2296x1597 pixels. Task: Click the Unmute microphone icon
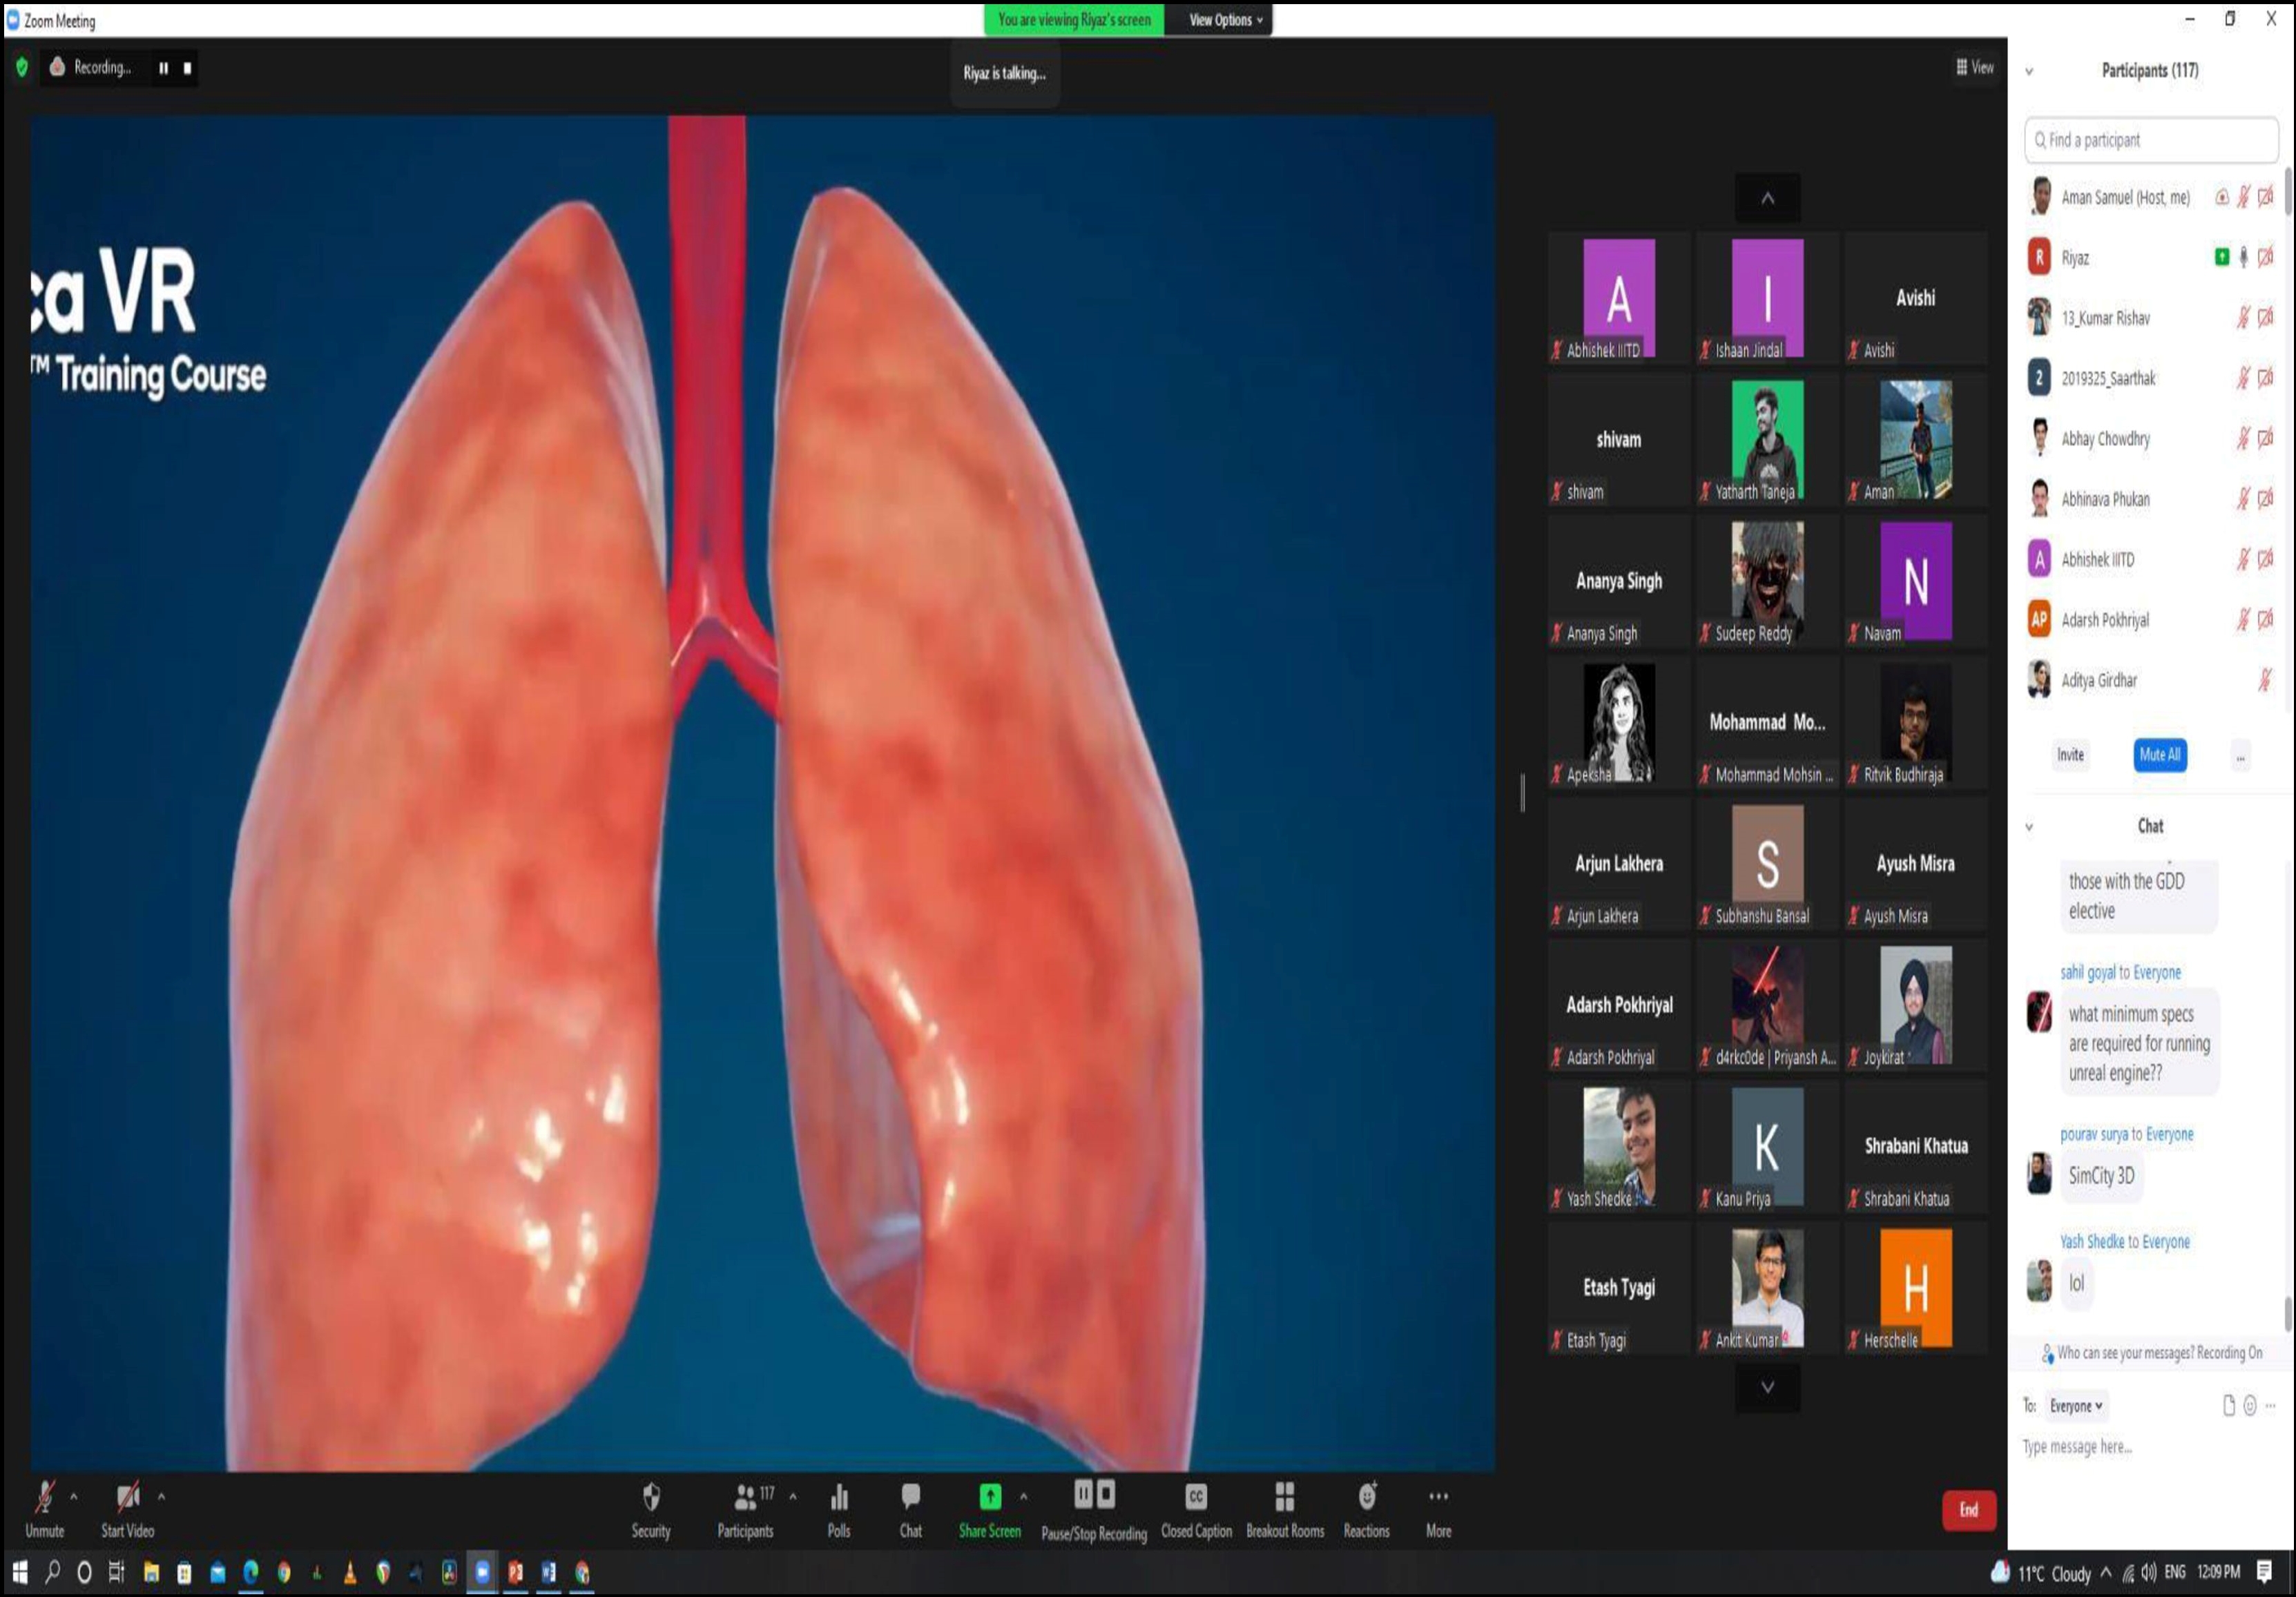(x=44, y=1496)
